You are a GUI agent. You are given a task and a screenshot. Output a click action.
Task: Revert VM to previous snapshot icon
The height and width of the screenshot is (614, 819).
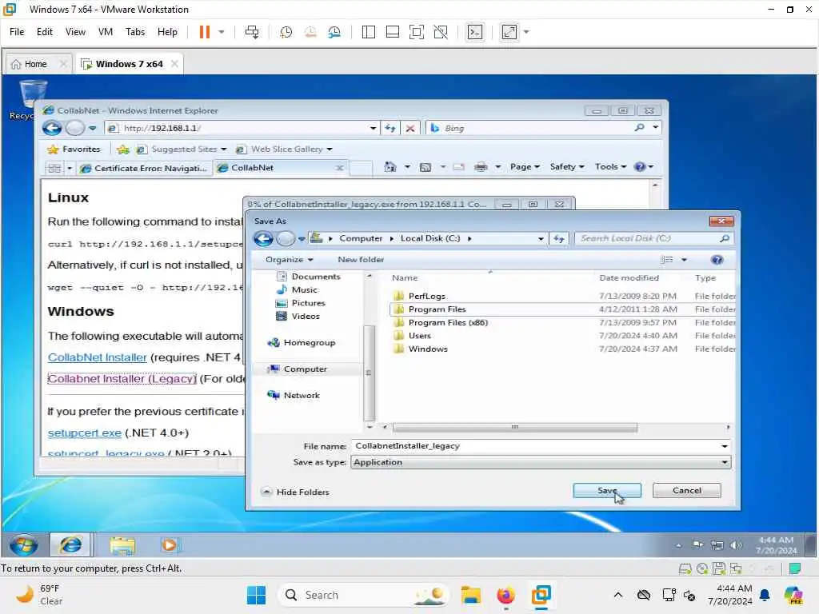pyautogui.click(x=310, y=32)
